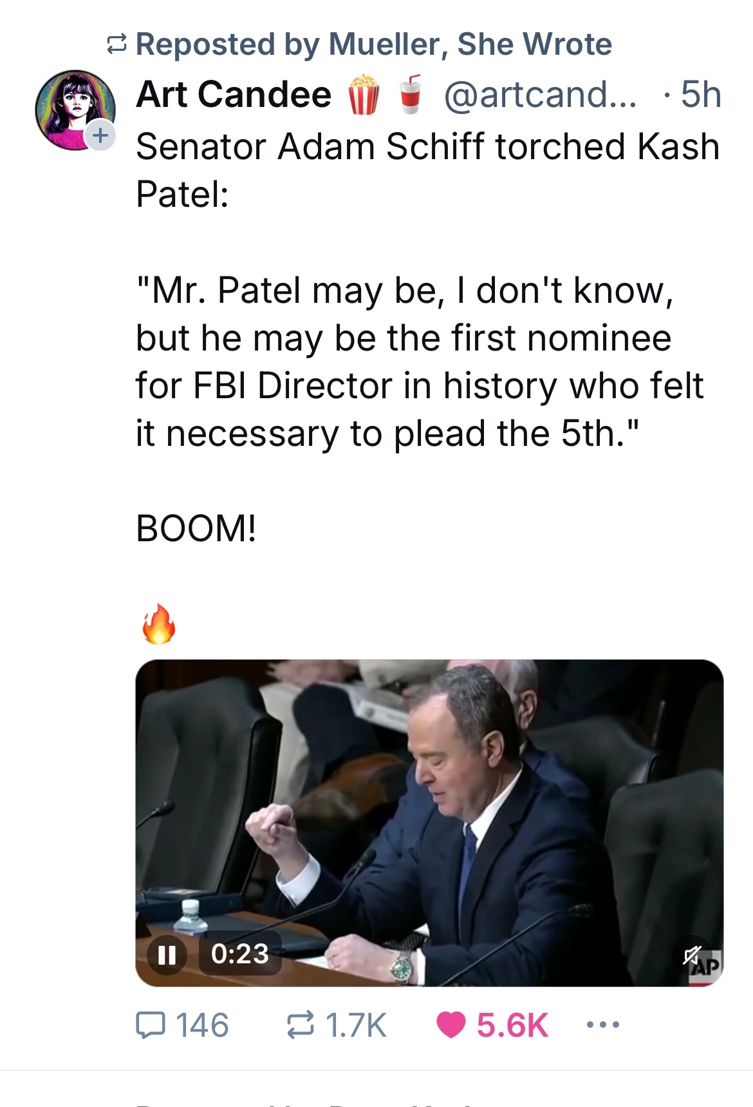Pause the playing video
This screenshot has height=1107, width=753.
coord(167,954)
